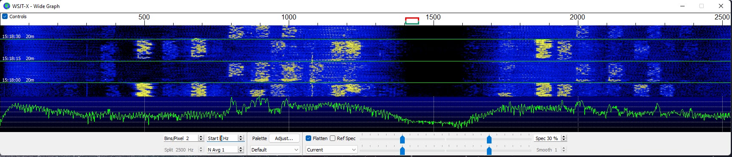The image size is (732, 157).
Task: Click the WSJT-X globe icon in title bar
Action: (6, 6)
